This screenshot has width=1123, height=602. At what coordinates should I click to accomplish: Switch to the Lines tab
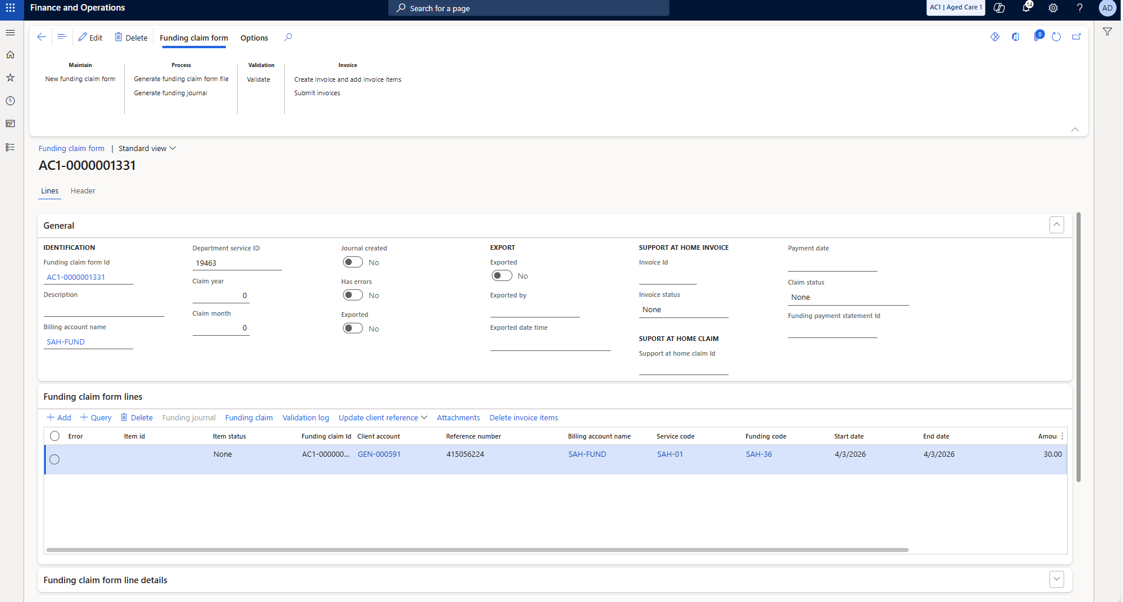[x=50, y=191]
